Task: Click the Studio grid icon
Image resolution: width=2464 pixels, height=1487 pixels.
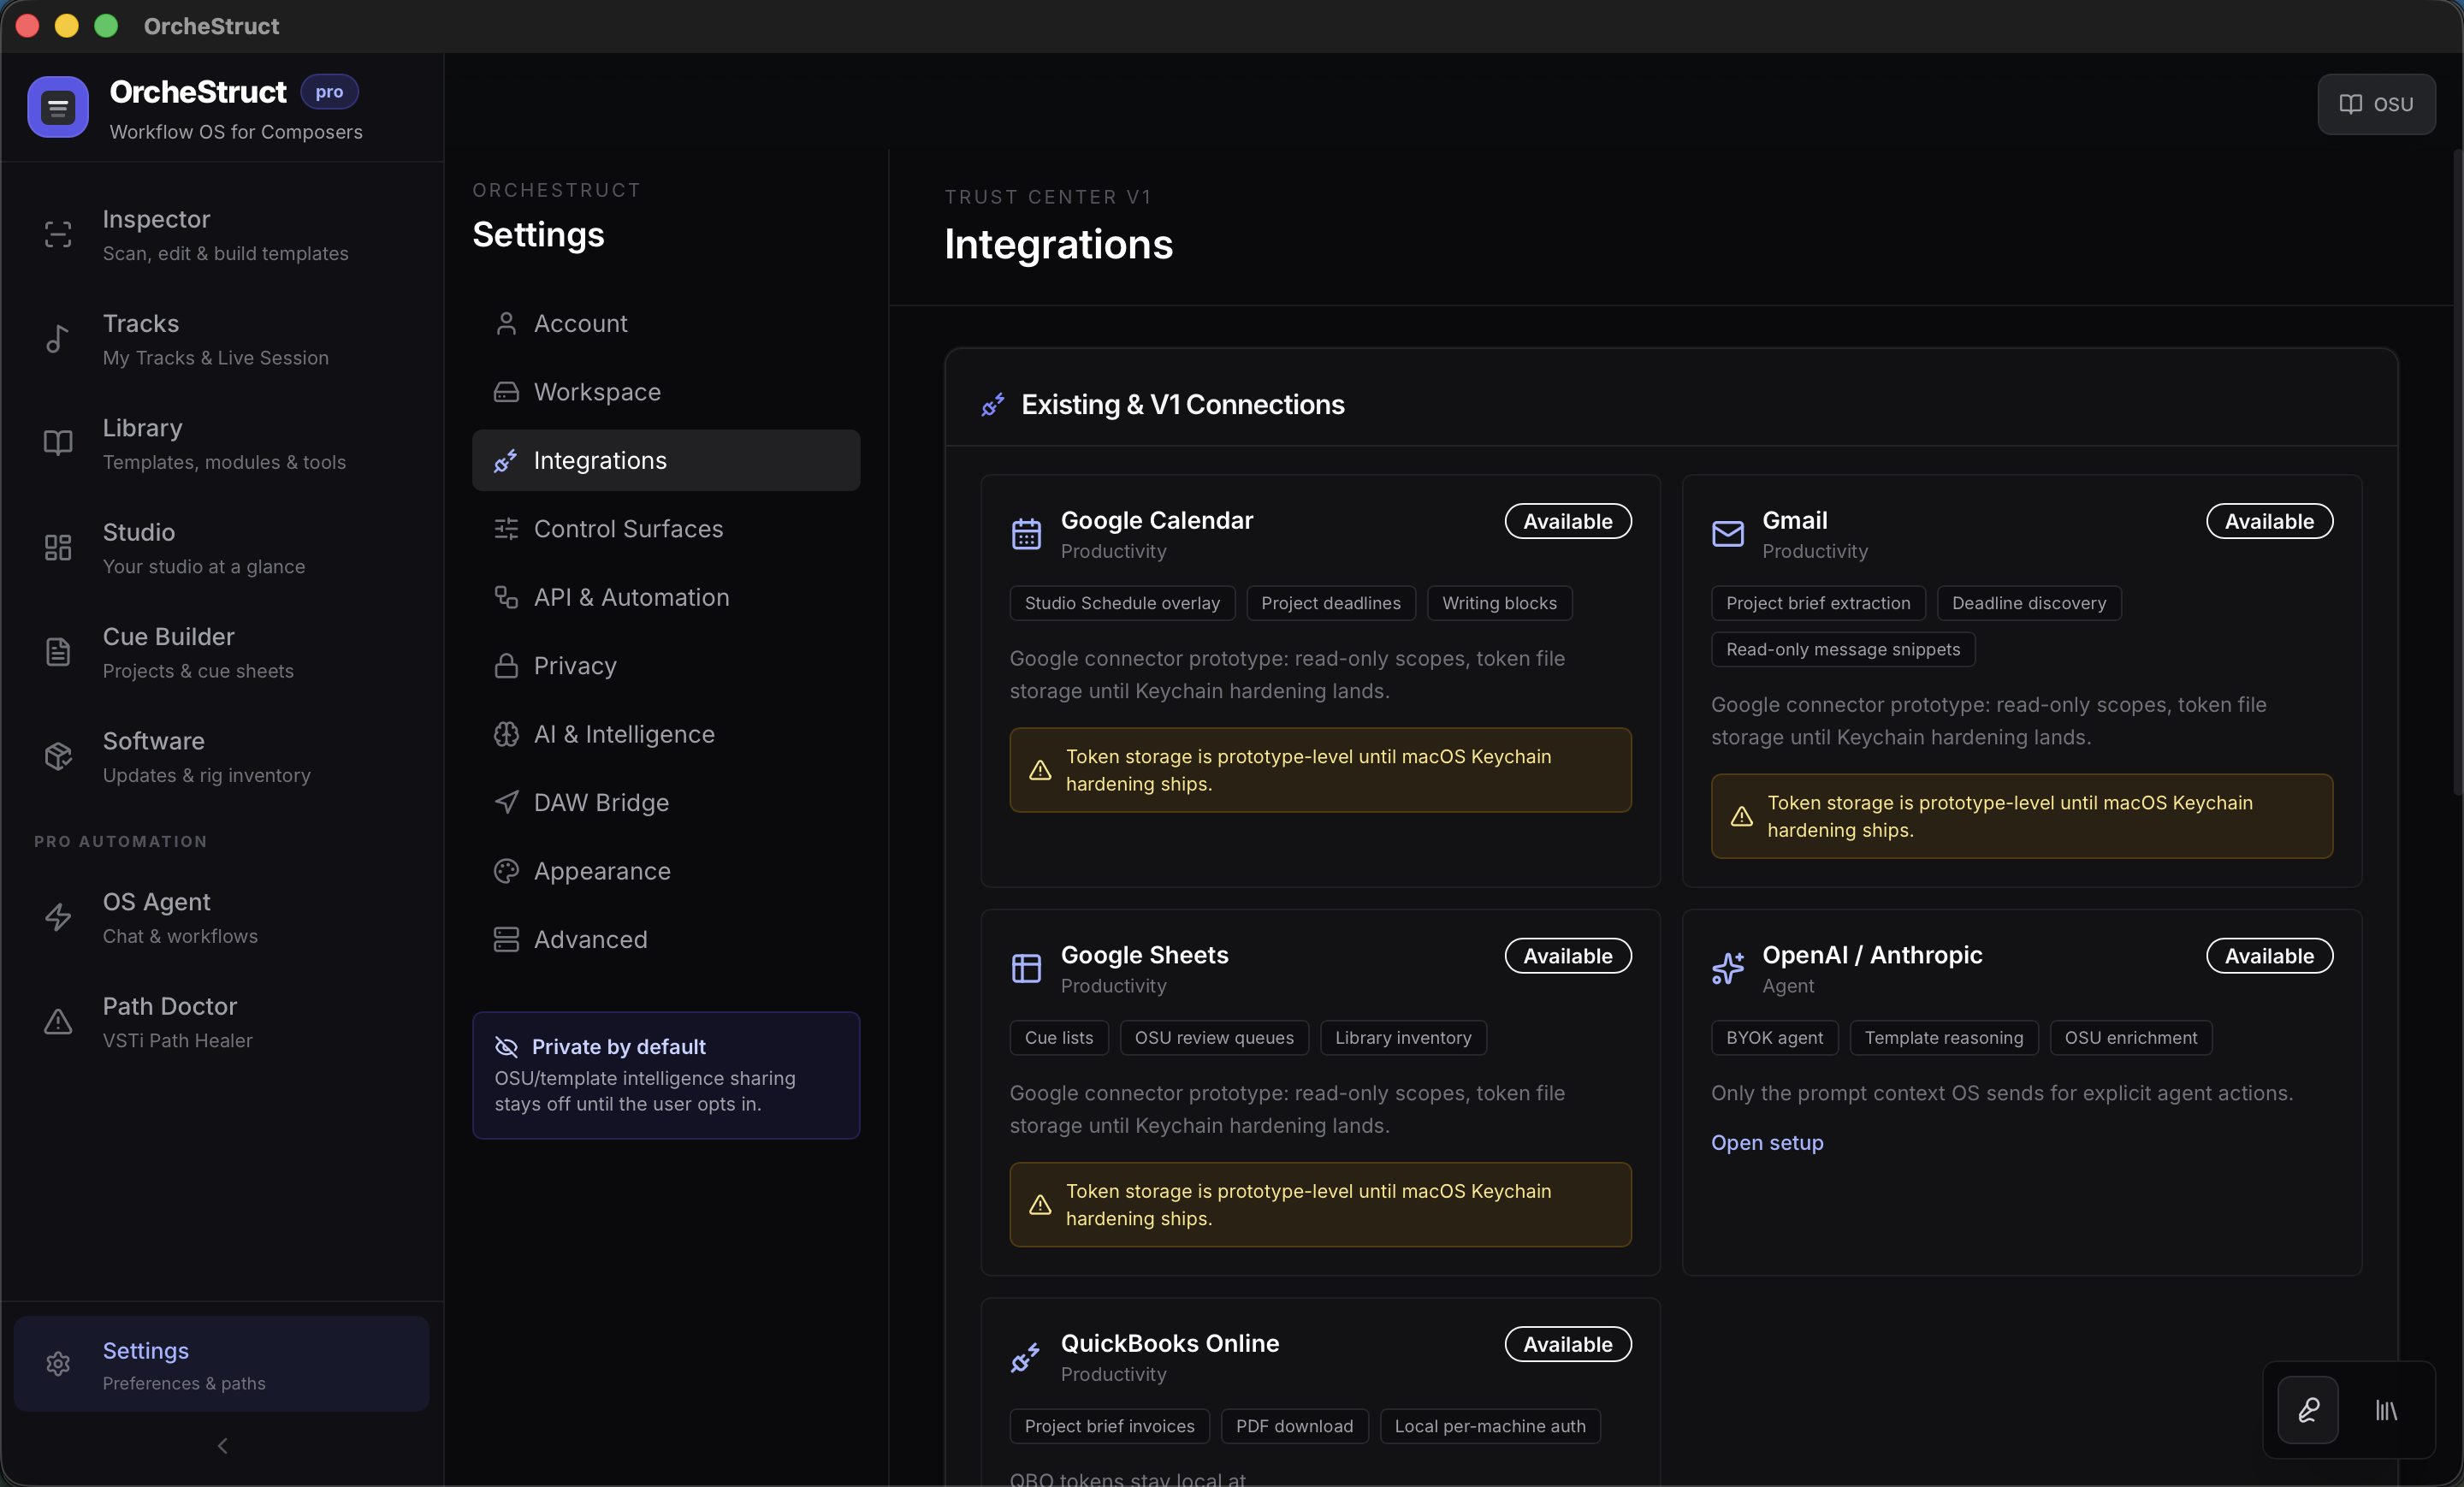Action: pyautogui.click(x=58, y=548)
